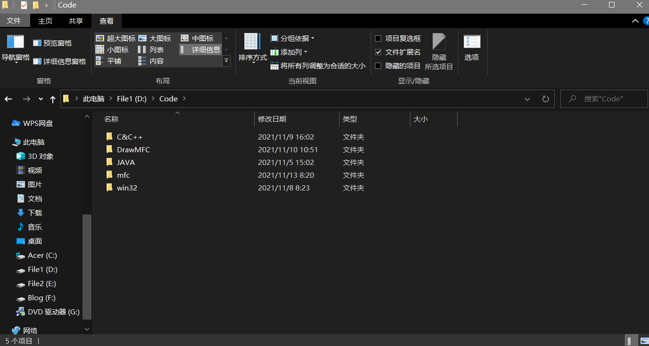This screenshot has width=649, height=346.
Task: Click the Back arrow button
Action: click(8, 99)
